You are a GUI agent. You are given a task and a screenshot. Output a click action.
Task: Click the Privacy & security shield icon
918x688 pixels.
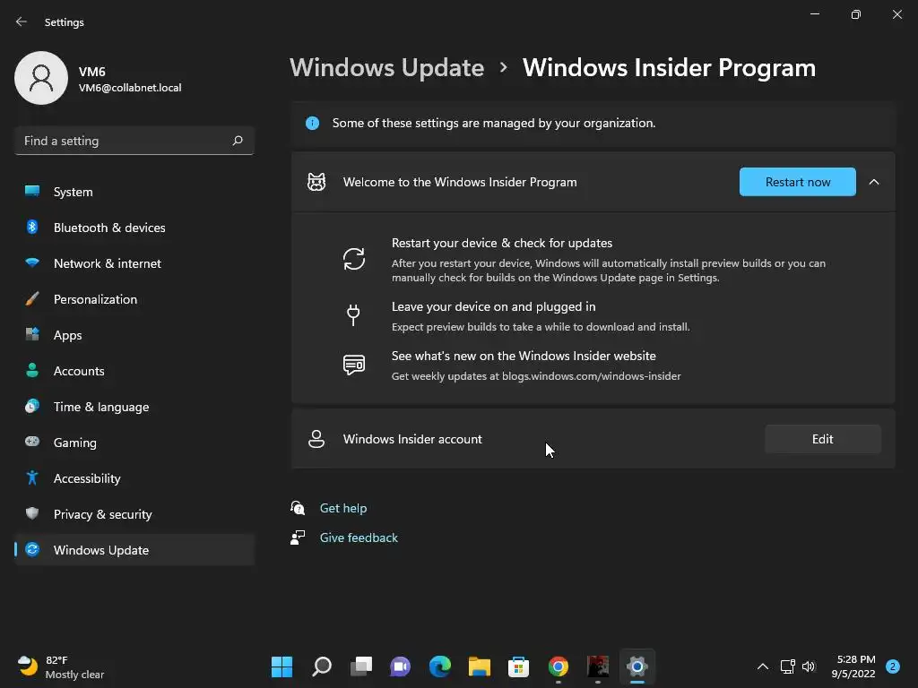point(32,513)
